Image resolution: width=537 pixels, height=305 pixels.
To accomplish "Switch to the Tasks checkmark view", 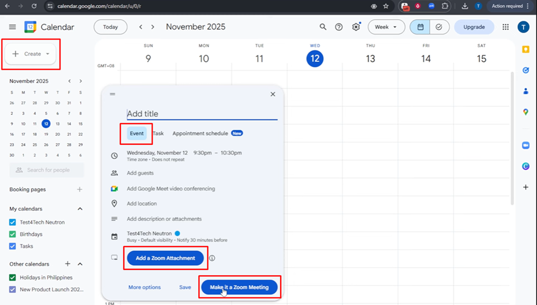I will click(x=439, y=27).
